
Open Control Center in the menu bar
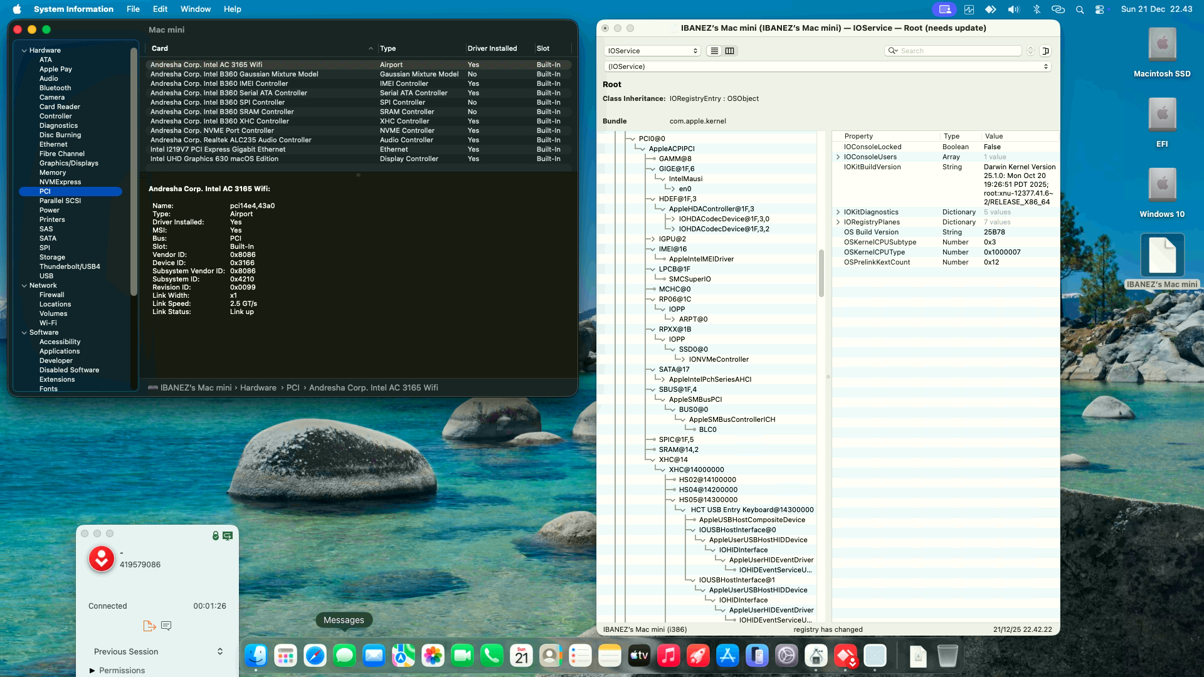(x=1099, y=9)
